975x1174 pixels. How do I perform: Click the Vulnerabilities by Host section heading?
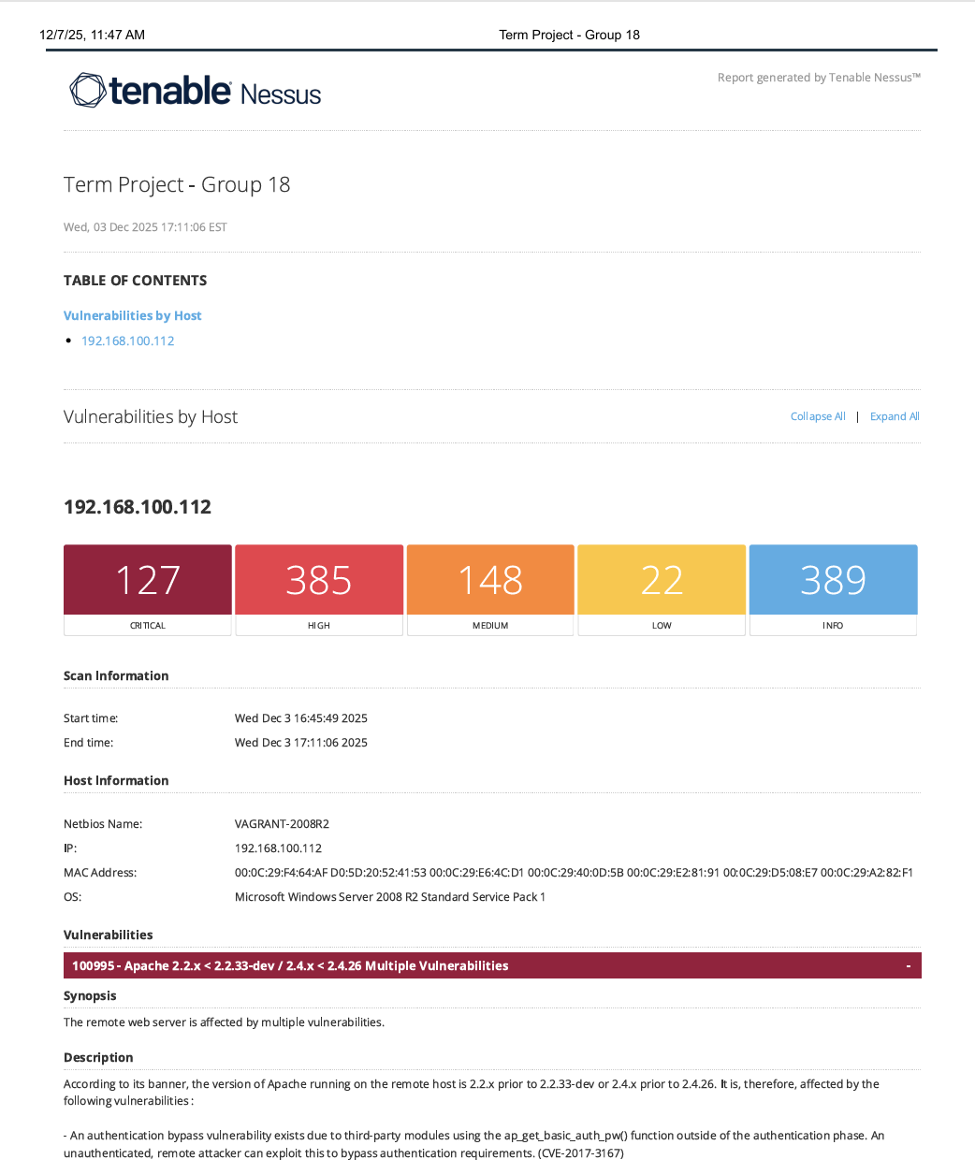click(x=150, y=416)
